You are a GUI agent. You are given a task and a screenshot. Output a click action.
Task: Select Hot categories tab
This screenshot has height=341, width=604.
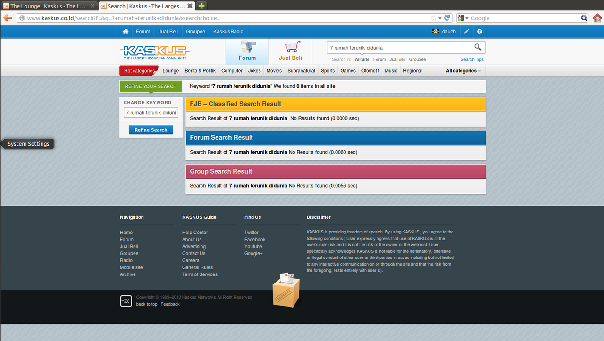click(139, 71)
